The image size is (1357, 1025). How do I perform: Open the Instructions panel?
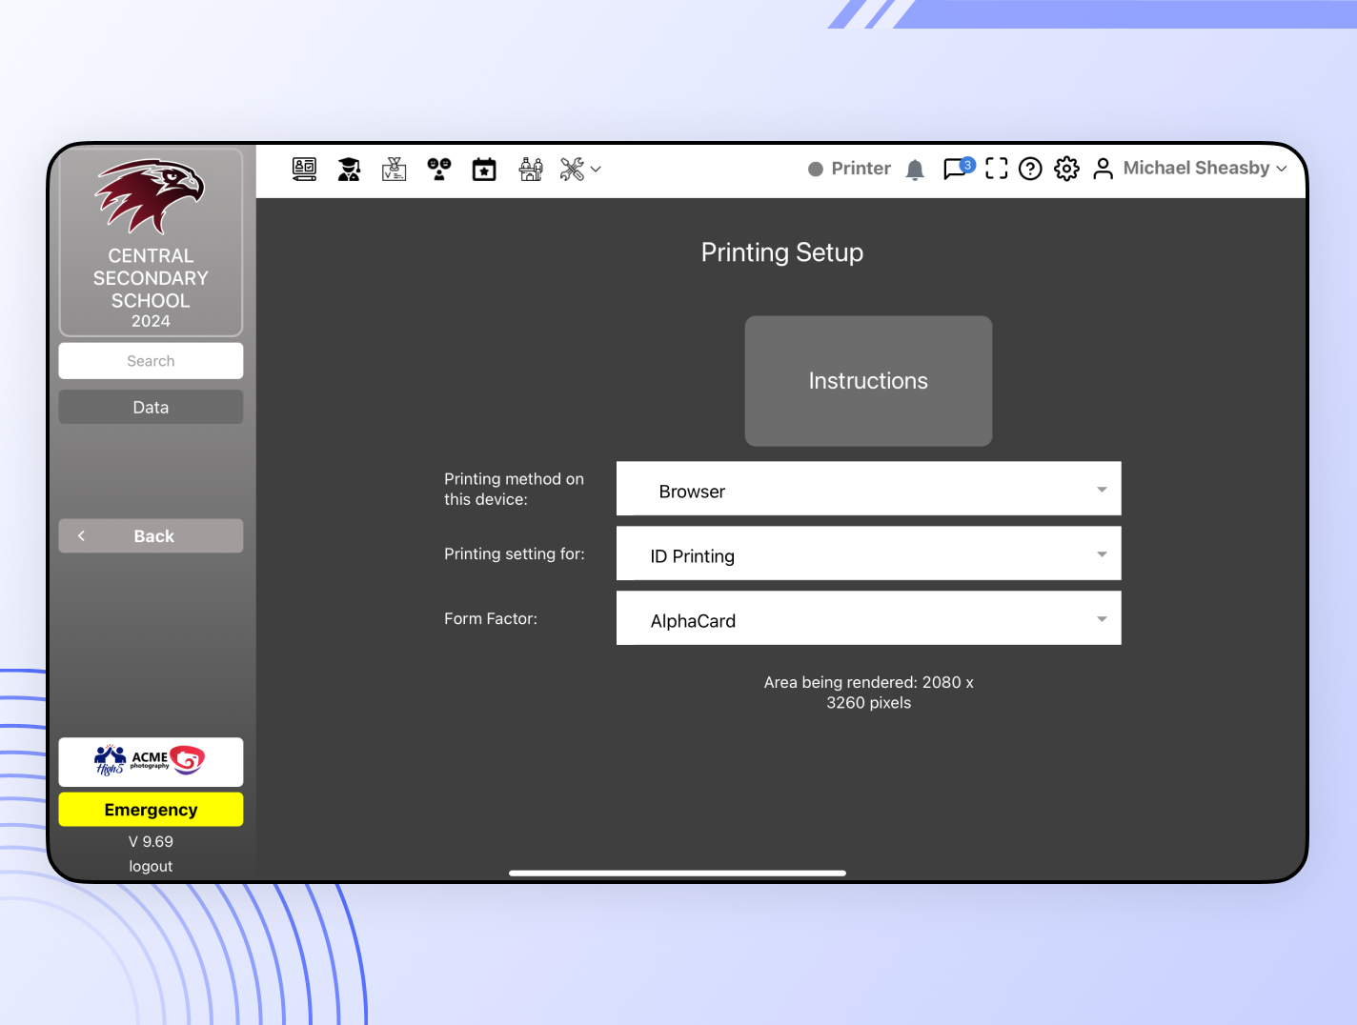pyautogui.click(x=868, y=381)
